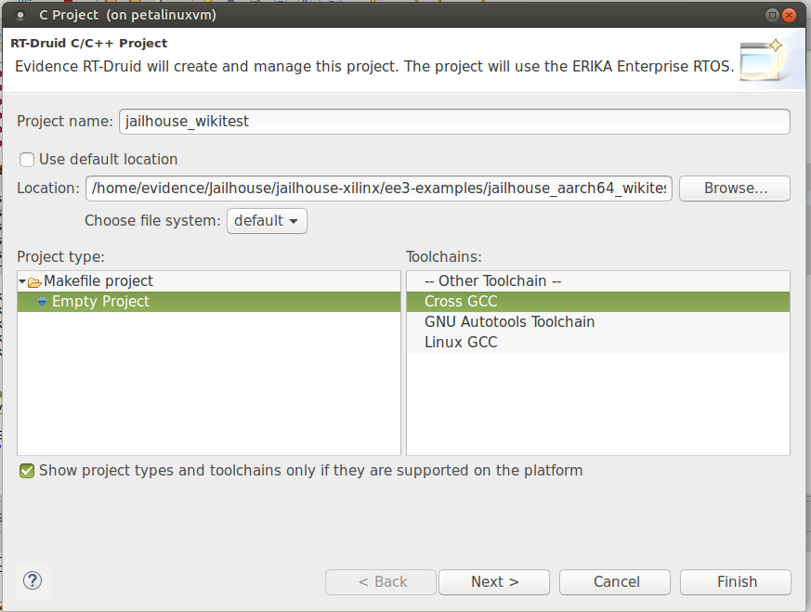Screen dimensions: 811x612
Task: Click the Finish button
Action: click(736, 582)
